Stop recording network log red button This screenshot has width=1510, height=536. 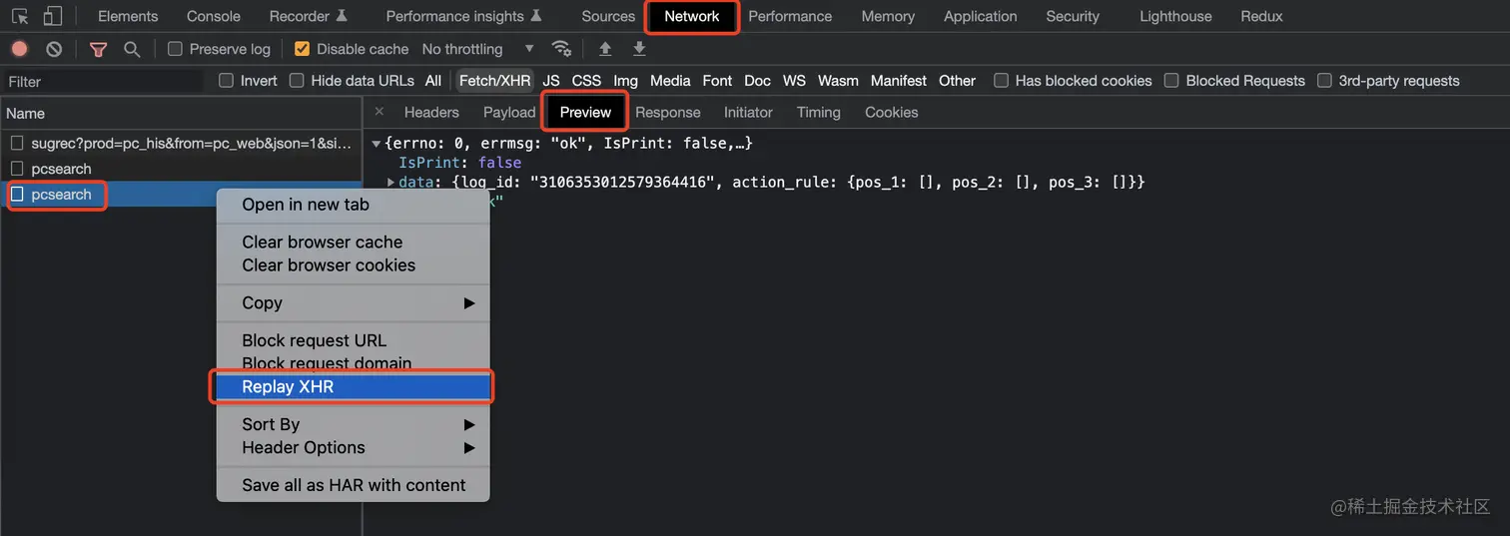pyautogui.click(x=19, y=49)
